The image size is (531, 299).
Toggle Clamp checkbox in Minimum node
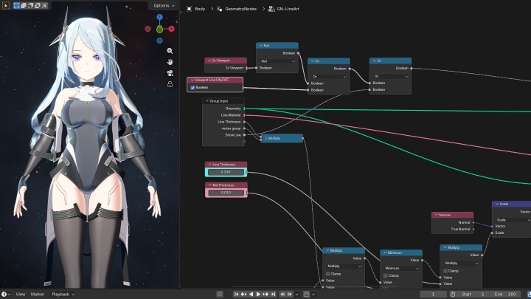click(386, 275)
